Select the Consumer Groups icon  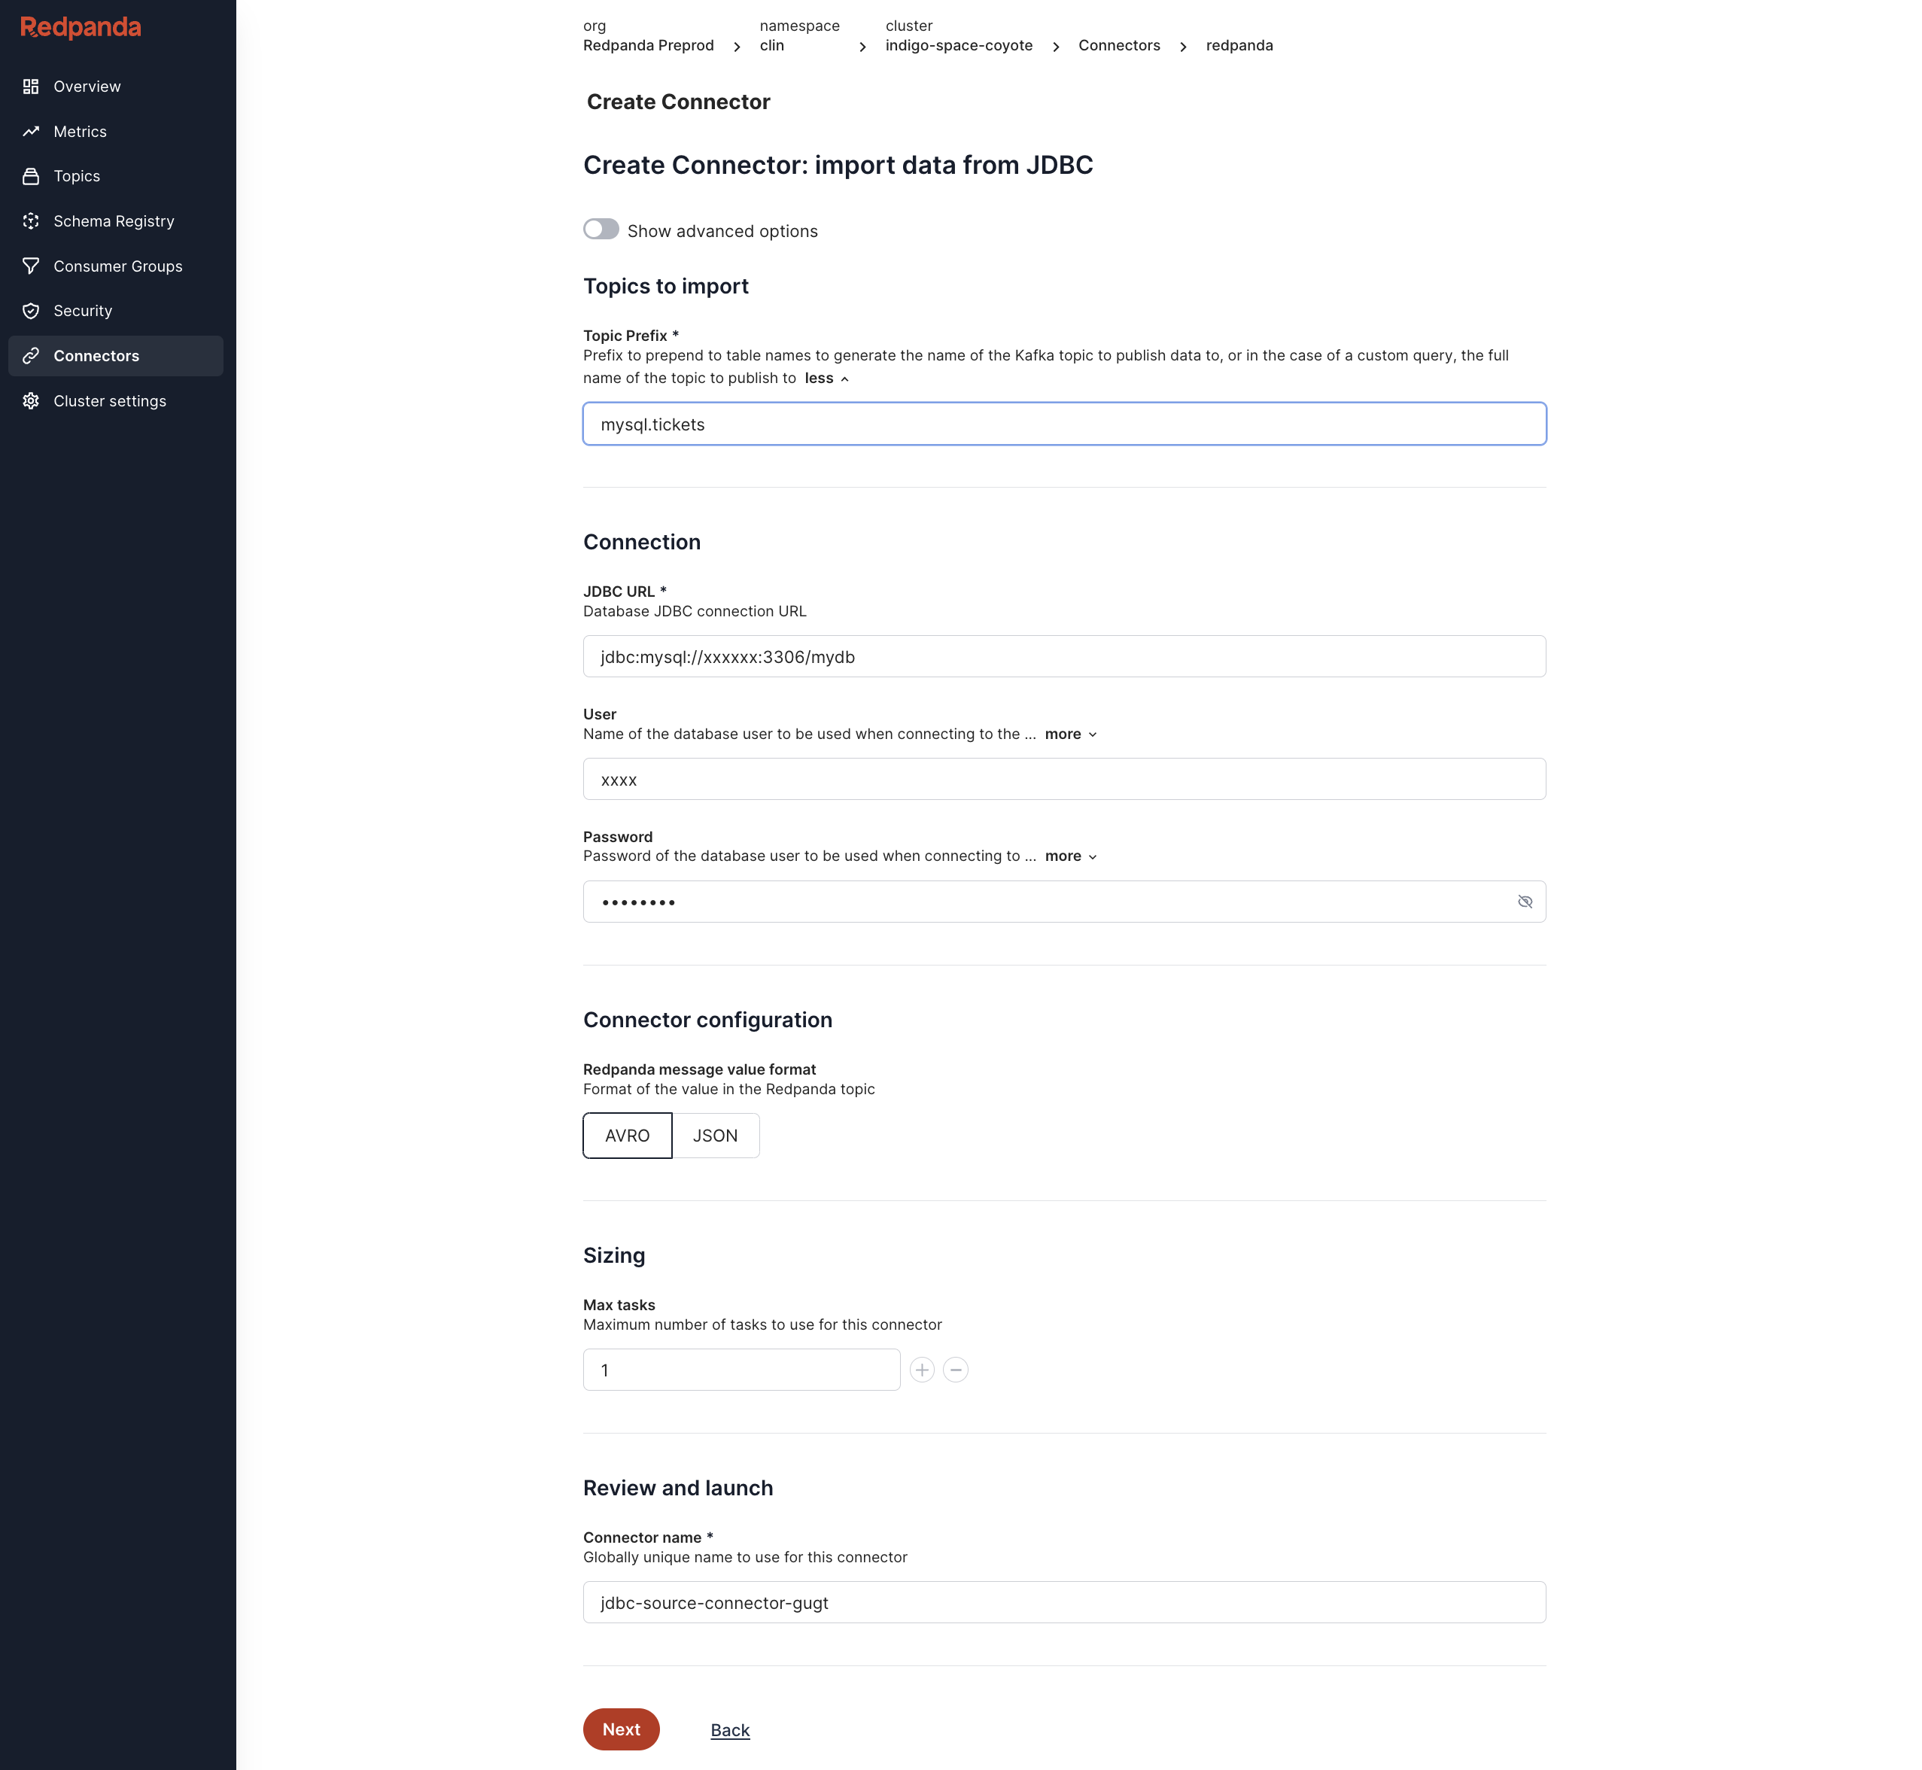[31, 266]
